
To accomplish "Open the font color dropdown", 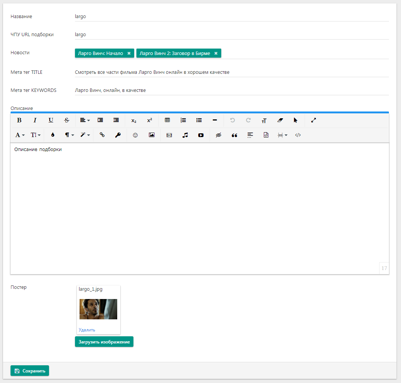I will tap(19, 135).
